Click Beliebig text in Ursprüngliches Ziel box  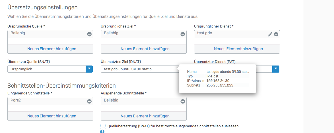point(111,33)
